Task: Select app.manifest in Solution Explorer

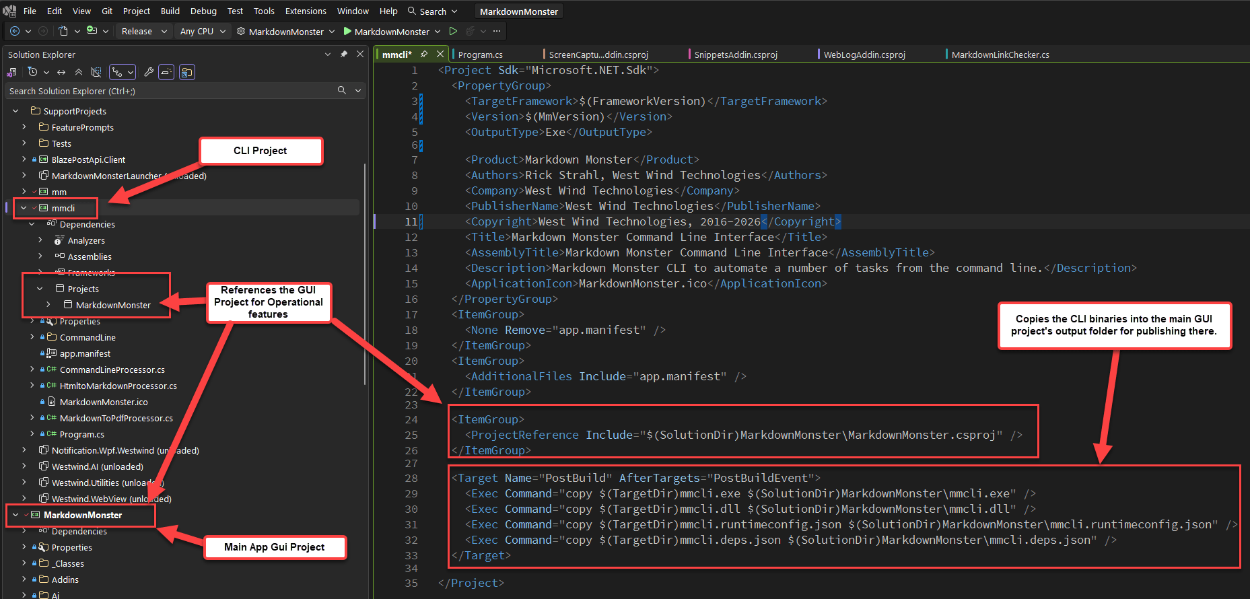Action: click(x=85, y=353)
